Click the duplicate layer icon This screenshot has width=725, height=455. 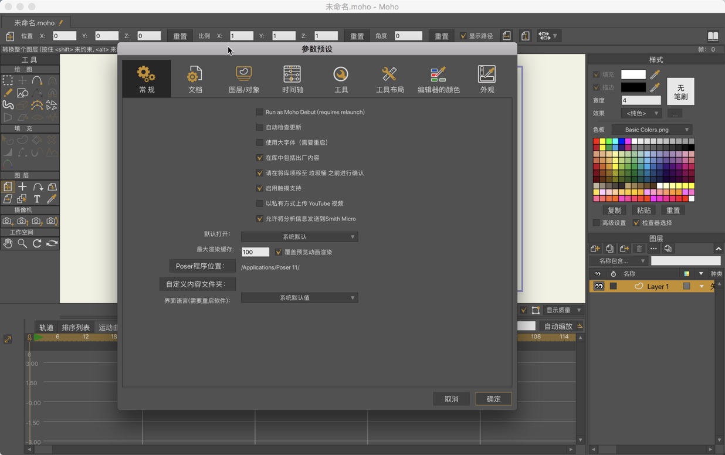610,248
